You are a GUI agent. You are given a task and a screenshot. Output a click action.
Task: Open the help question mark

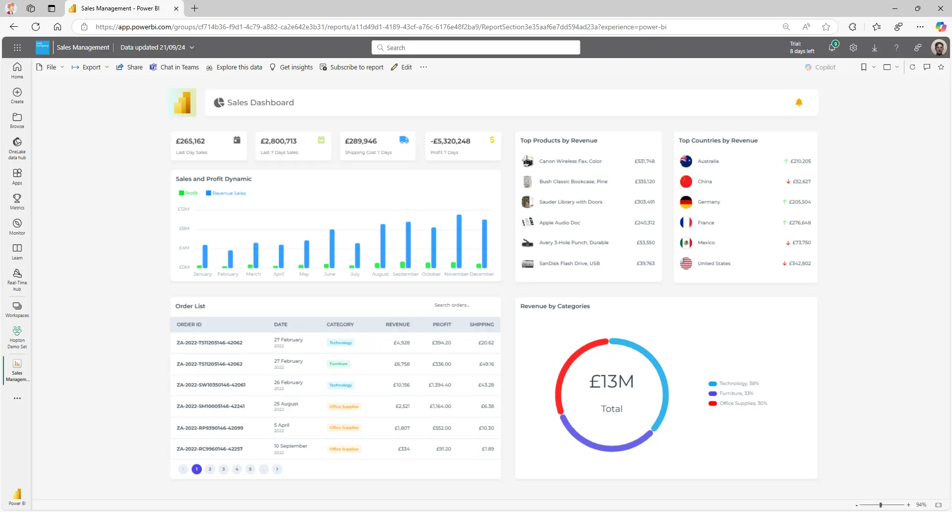[896, 48]
